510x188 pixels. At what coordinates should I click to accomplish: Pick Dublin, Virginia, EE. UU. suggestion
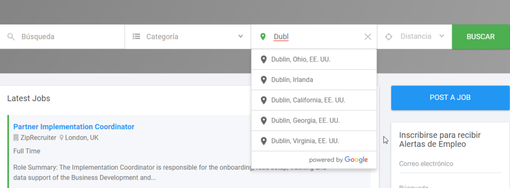314,141
